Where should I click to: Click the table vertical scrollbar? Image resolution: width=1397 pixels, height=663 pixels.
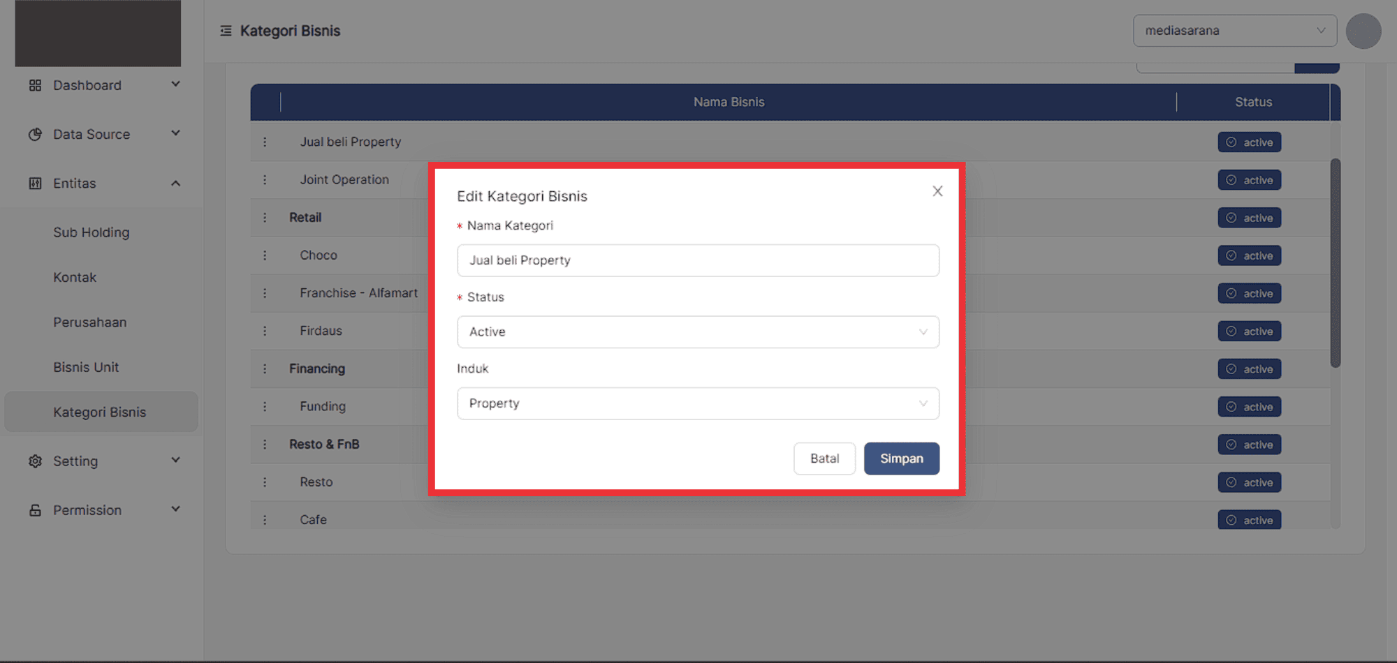(x=1335, y=263)
